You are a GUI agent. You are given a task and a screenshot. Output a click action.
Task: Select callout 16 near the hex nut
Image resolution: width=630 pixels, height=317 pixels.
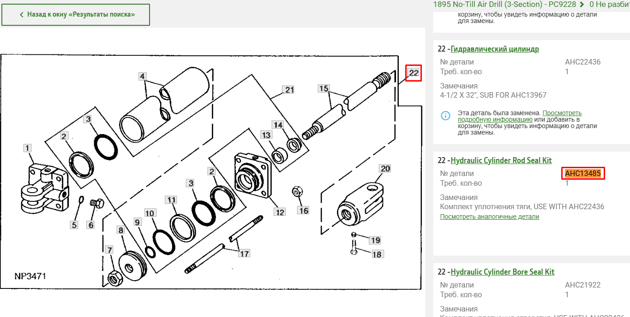point(303,211)
